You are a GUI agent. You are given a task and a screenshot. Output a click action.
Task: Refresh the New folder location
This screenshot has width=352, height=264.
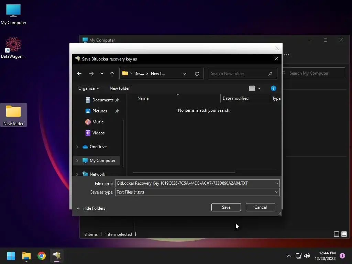coord(197,74)
